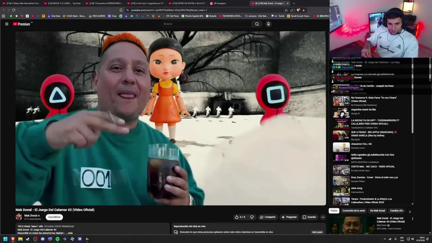Open the Wordle Español bookmark
This screenshot has height=243, width=432.
tap(193, 16)
